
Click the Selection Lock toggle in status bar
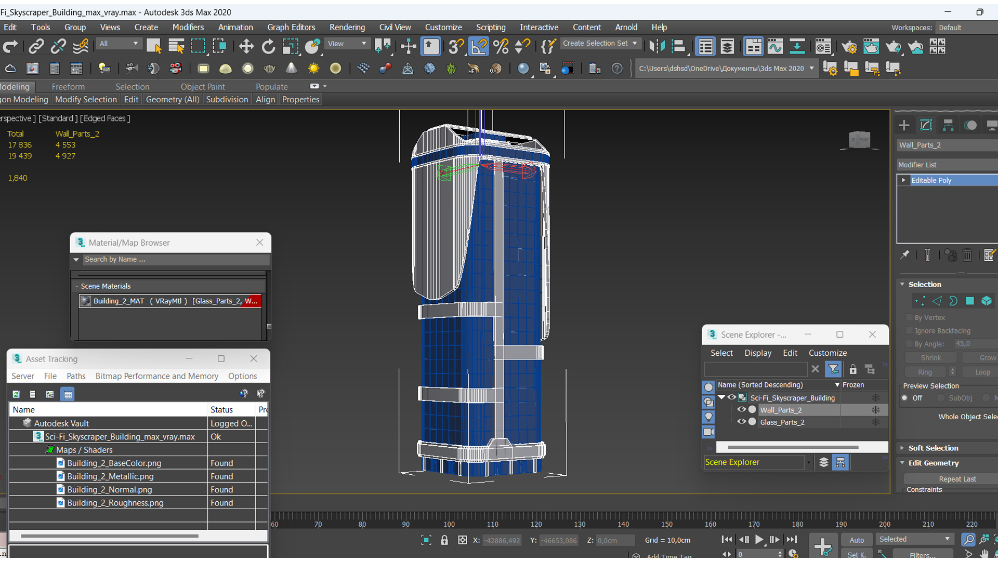(444, 540)
